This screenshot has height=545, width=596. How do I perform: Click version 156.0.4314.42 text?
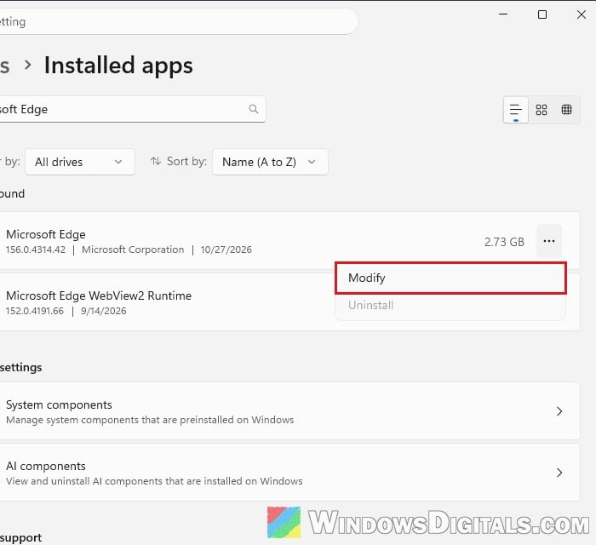[36, 250]
